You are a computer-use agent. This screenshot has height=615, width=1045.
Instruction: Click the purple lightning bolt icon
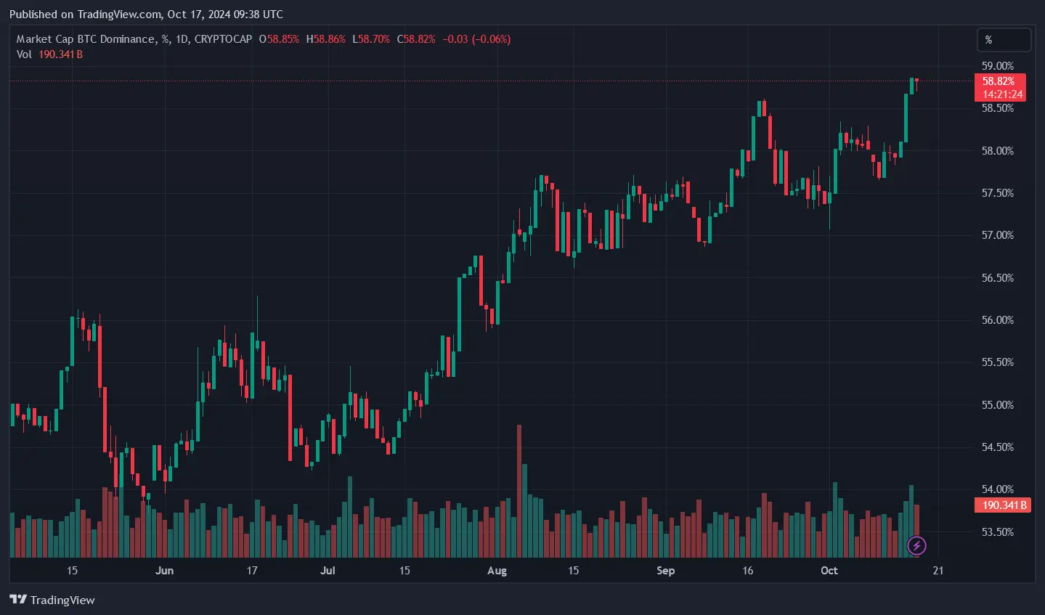[x=916, y=545]
